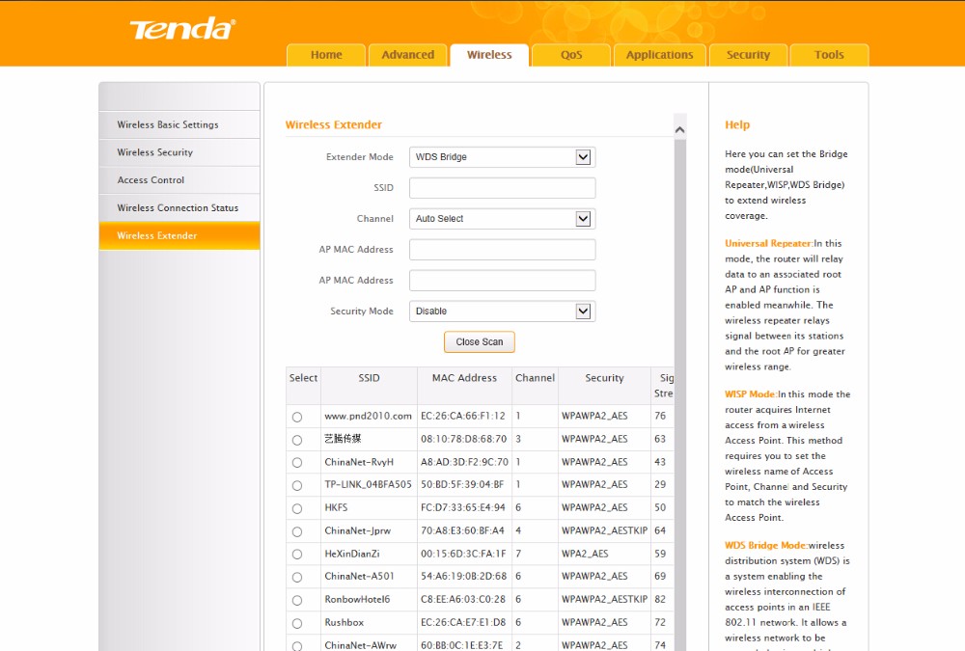Select the www.pnd2010.com network radio button
Viewport: 965px width, 651px height.
click(297, 417)
